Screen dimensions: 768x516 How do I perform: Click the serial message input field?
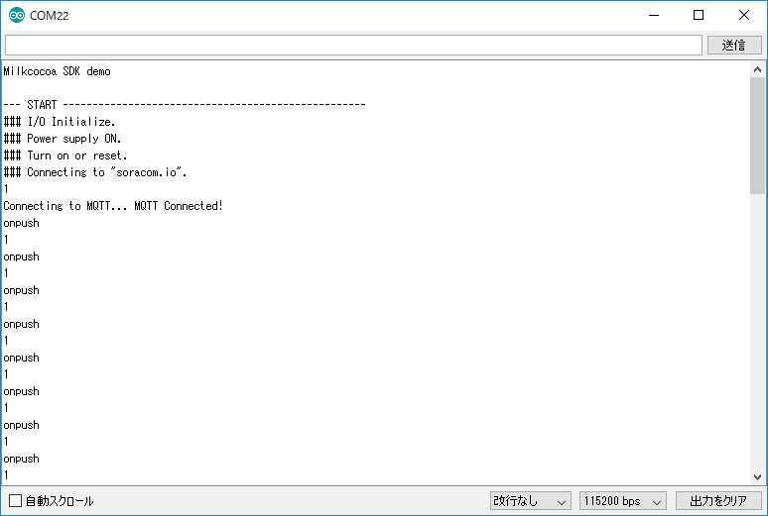tap(353, 46)
